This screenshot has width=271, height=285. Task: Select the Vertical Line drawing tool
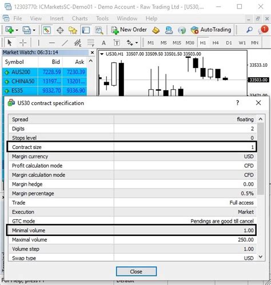click(x=39, y=43)
